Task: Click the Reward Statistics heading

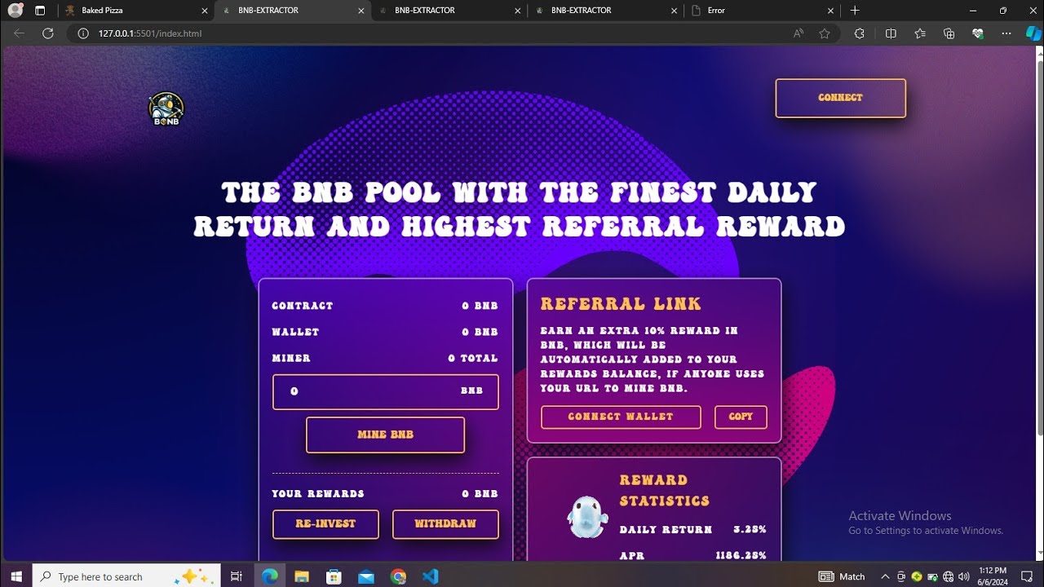Action: point(665,491)
